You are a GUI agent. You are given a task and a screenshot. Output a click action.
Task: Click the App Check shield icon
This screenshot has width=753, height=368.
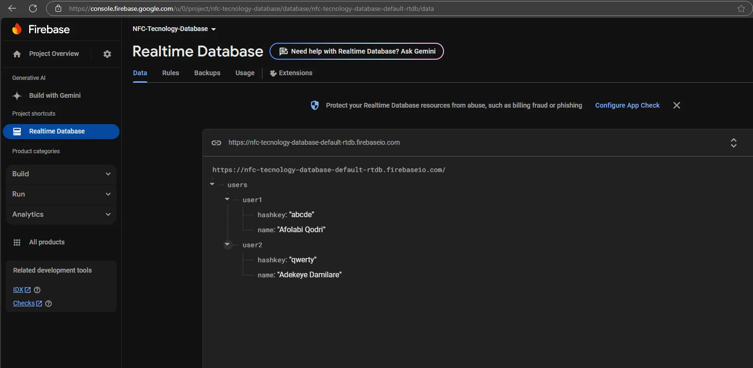click(315, 105)
